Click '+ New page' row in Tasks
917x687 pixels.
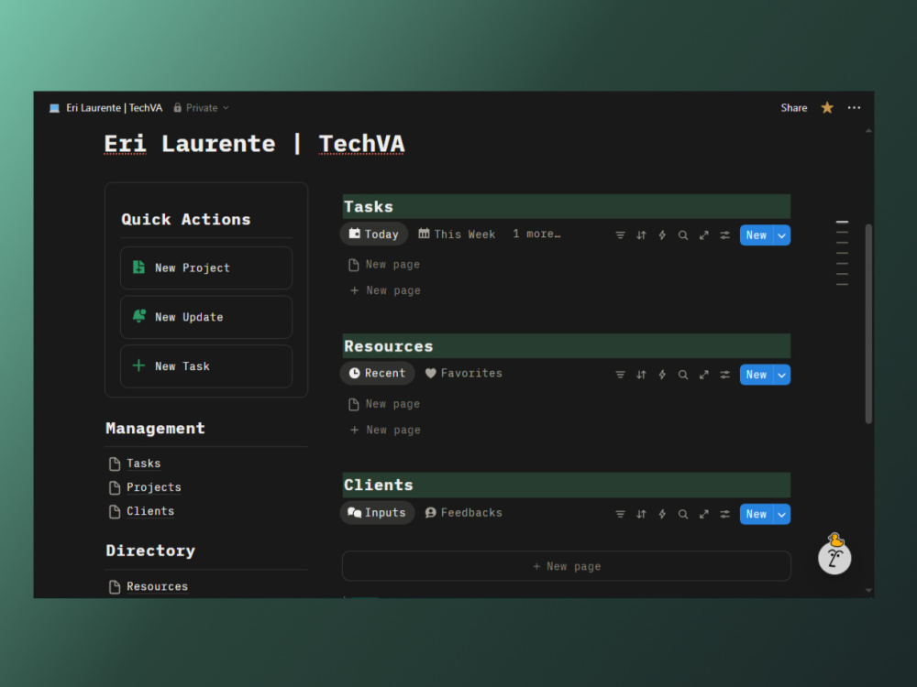tap(385, 290)
